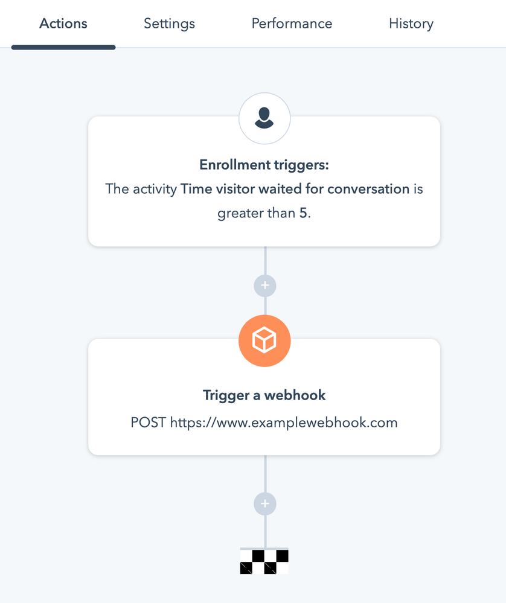Click the checkered finish flag icon
Screen dimensions: 506x603
pyautogui.click(x=264, y=561)
